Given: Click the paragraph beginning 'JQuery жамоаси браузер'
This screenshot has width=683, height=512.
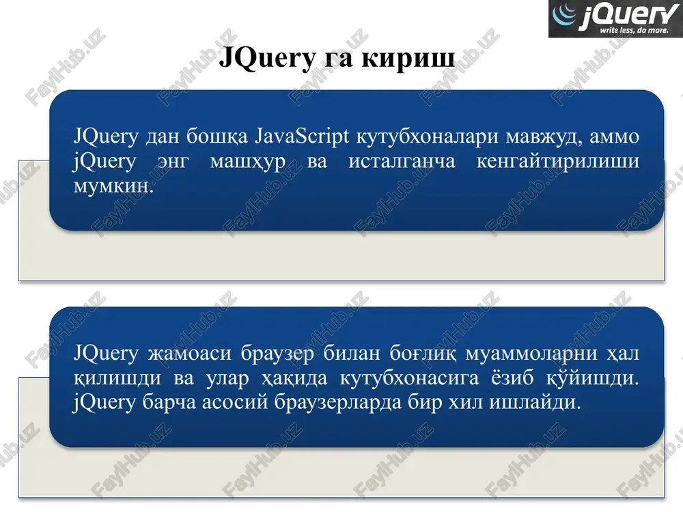Looking at the screenshot, I should (357, 378).
